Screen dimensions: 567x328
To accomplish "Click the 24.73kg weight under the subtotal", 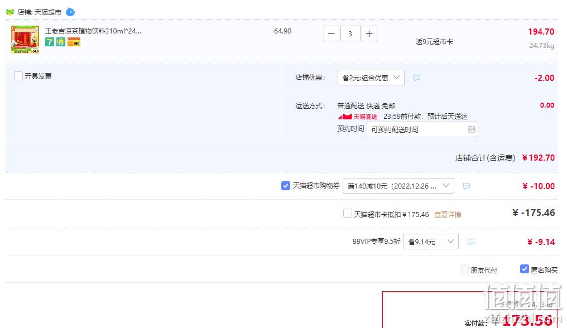I will 541,46.
